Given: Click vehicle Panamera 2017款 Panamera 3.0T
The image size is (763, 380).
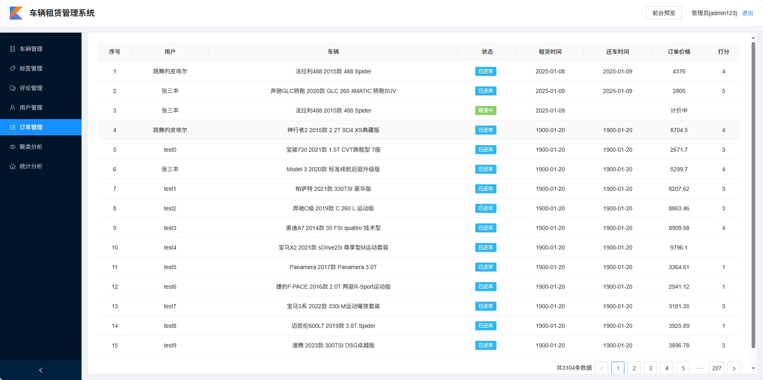Looking at the screenshot, I should click(333, 267).
